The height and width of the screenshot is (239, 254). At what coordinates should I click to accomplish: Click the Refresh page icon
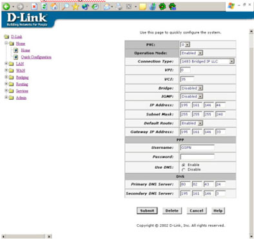44,7
